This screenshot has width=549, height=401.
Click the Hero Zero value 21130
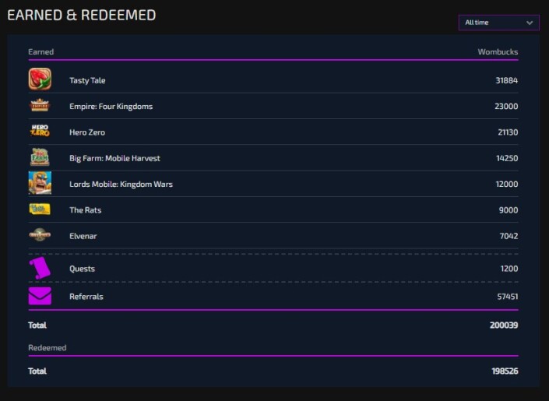point(508,132)
